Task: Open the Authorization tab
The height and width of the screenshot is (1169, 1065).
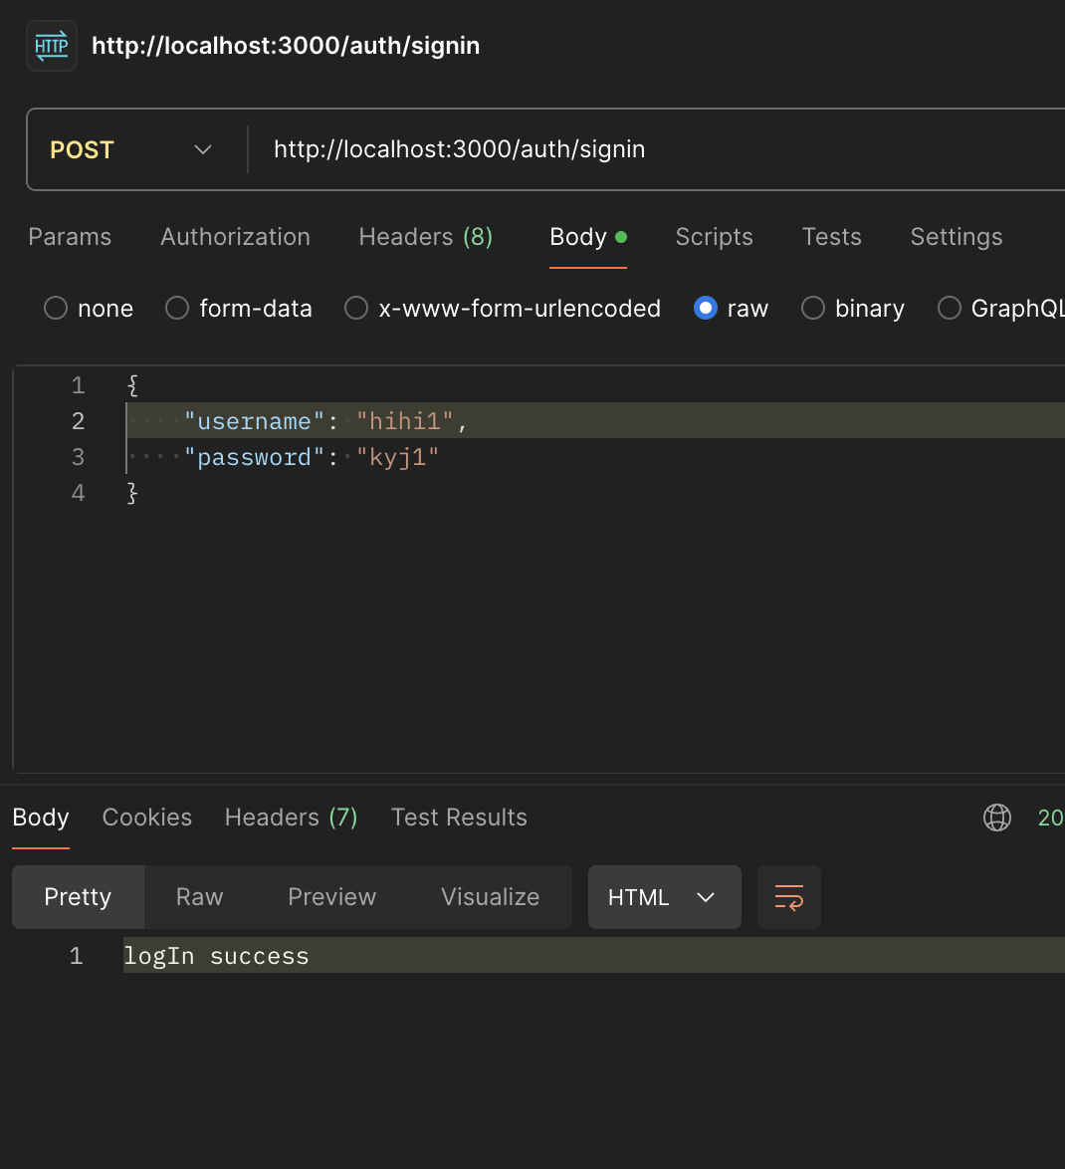Action: 236,237
